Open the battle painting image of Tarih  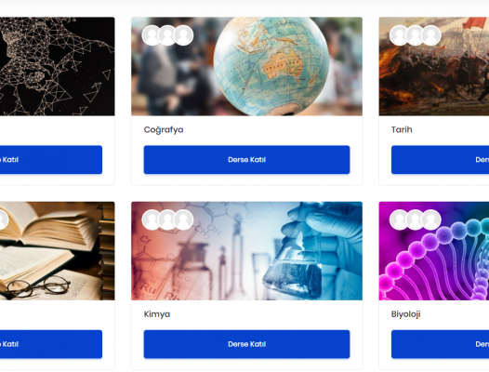click(x=434, y=66)
